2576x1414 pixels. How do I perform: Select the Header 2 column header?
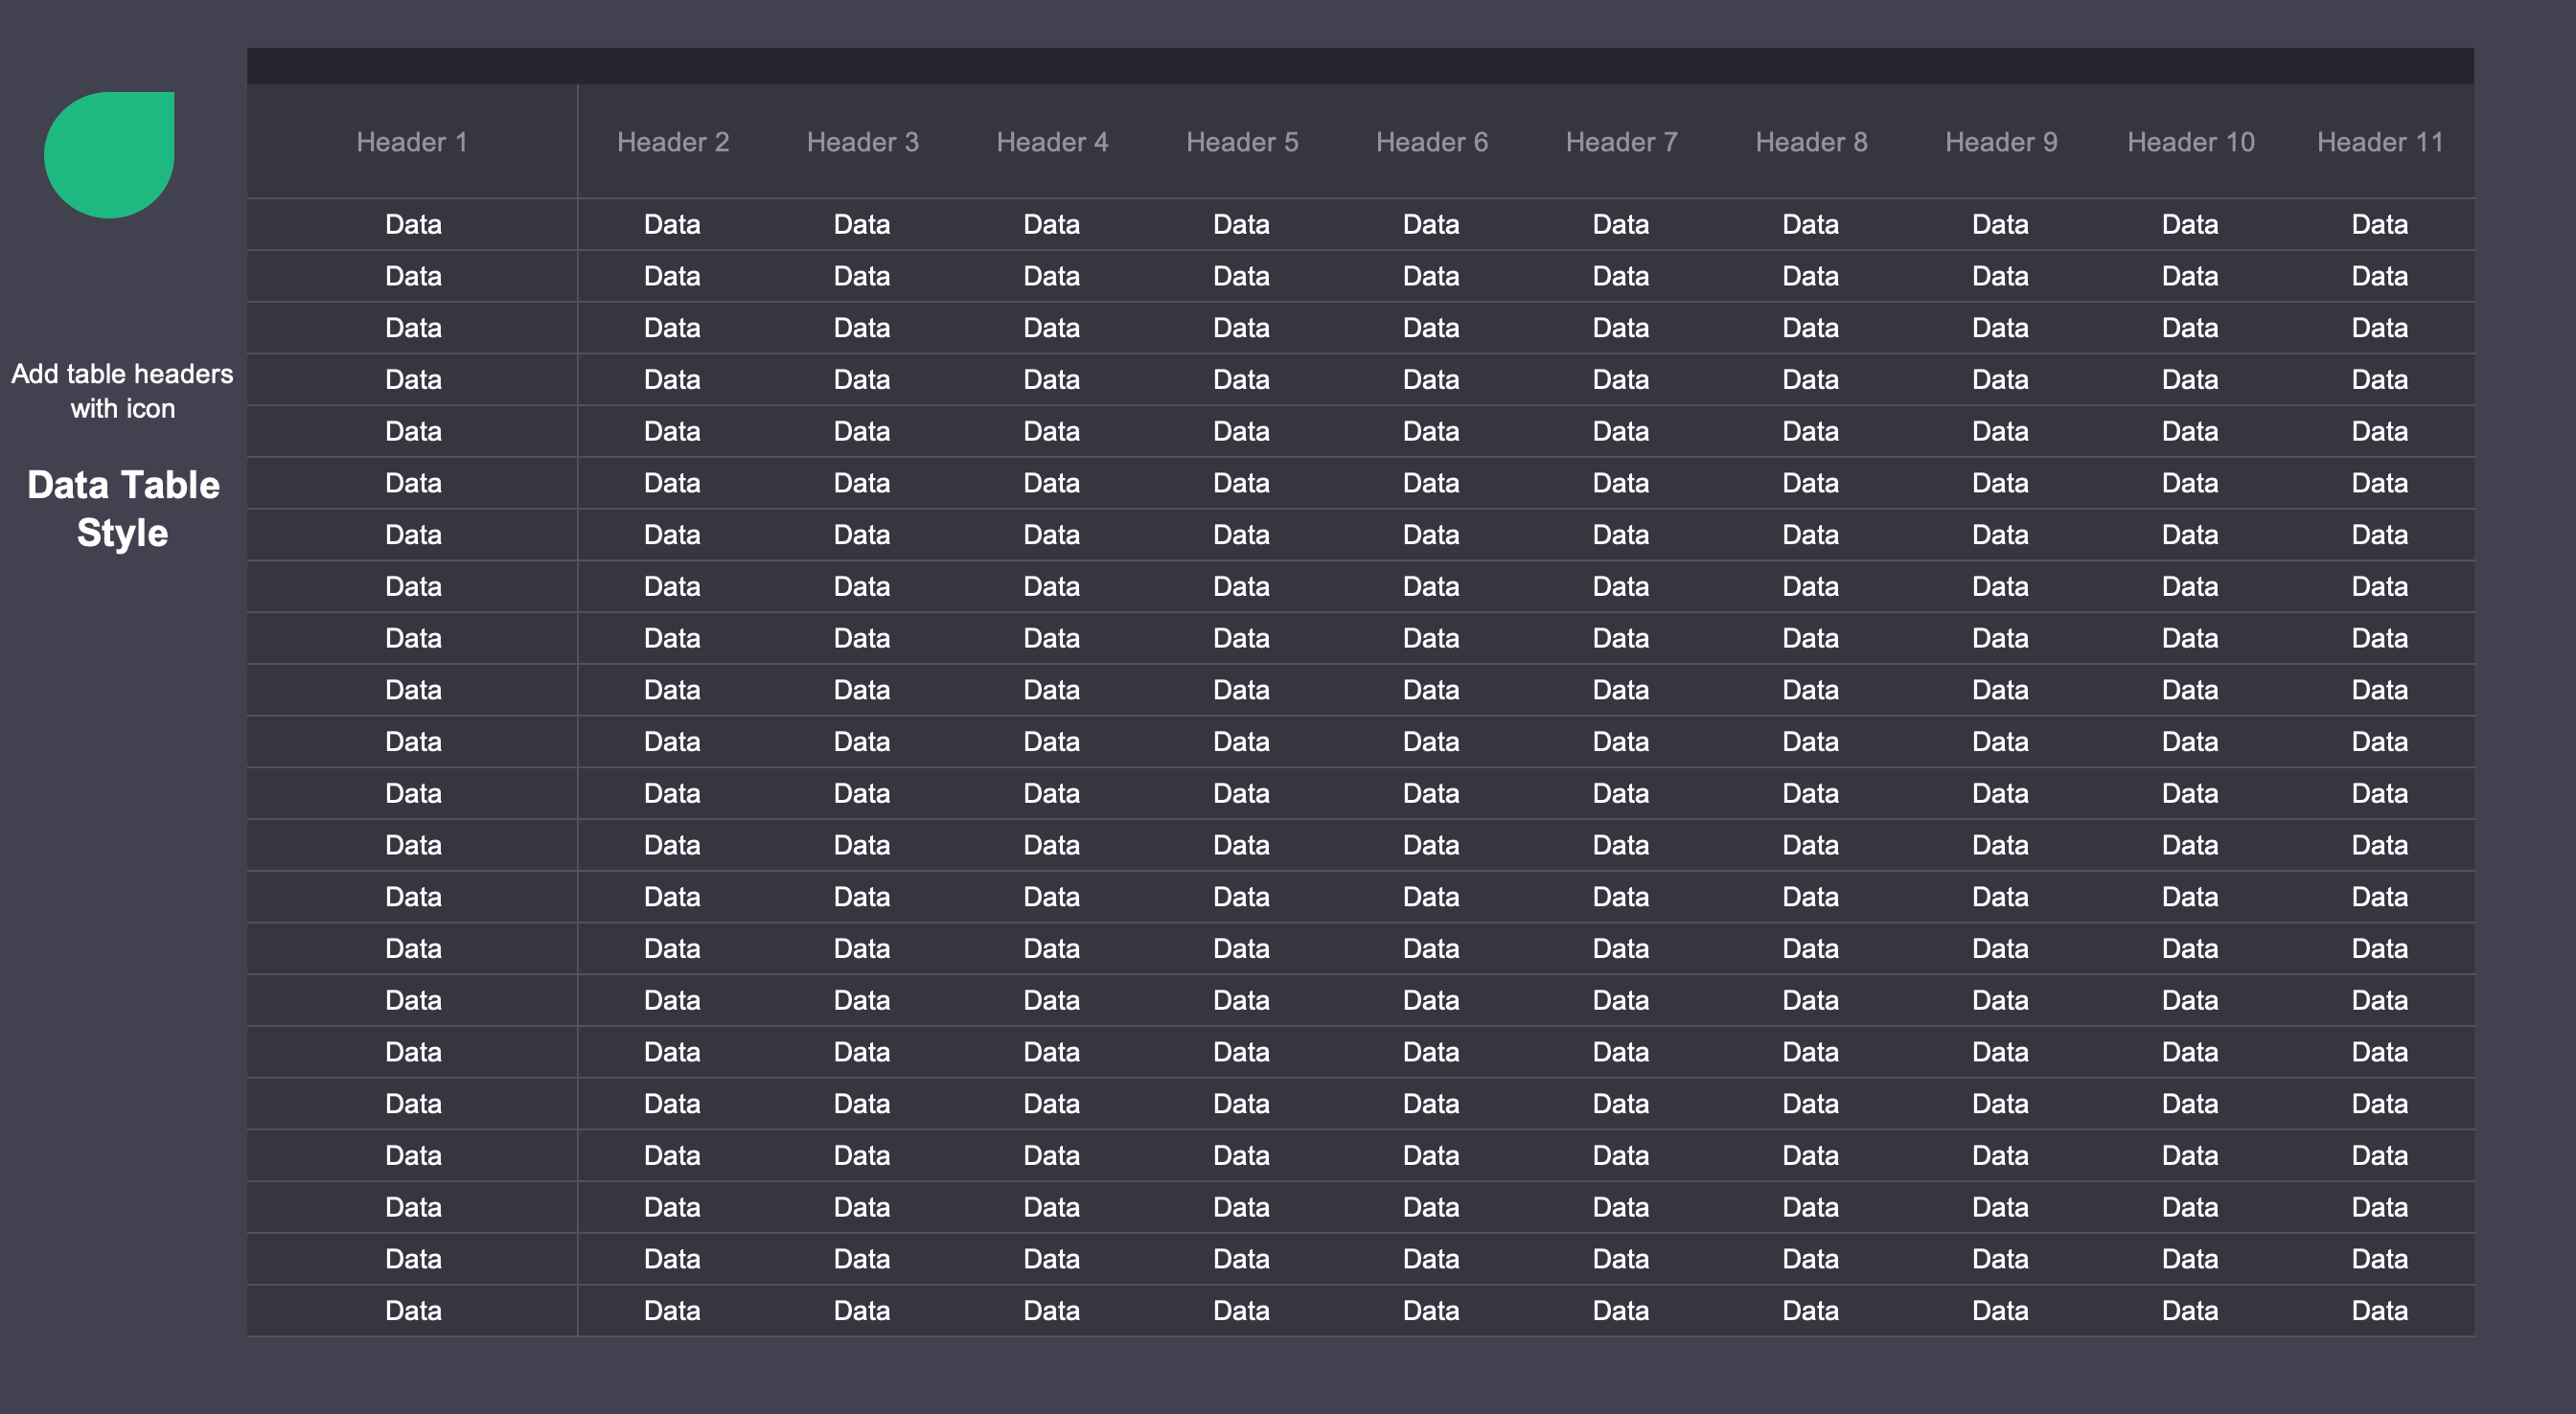click(x=672, y=142)
